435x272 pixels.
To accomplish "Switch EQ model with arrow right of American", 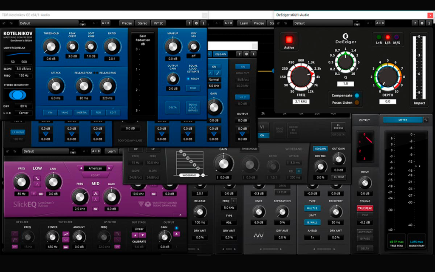I will [109, 168].
